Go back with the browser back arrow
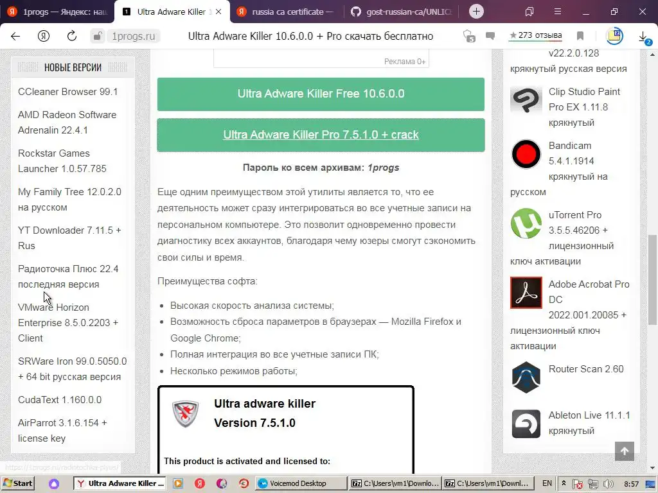Image resolution: width=658 pixels, height=493 pixels. pos(15,36)
